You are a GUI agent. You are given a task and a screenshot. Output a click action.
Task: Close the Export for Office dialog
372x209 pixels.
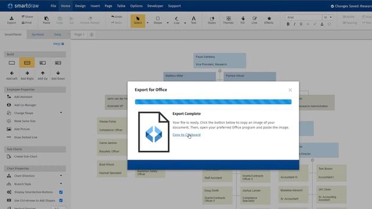(x=290, y=90)
